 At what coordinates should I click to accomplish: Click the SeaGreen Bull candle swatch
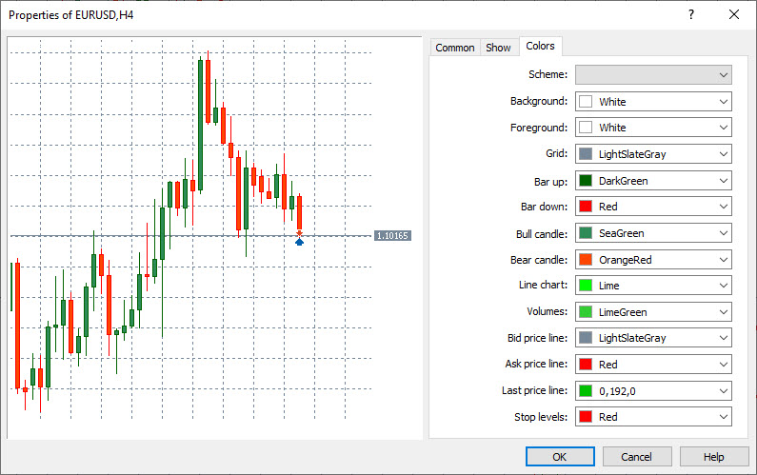(586, 232)
